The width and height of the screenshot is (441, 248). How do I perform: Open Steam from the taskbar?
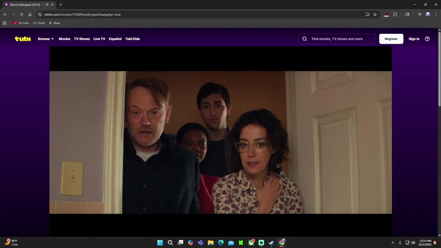pos(271,243)
